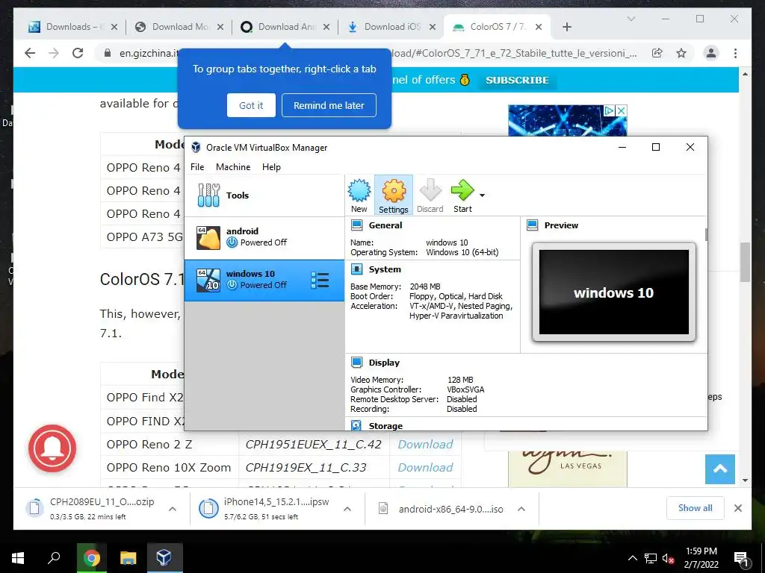Bookmark page with star icon
The width and height of the screenshot is (765, 573).
(x=681, y=53)
